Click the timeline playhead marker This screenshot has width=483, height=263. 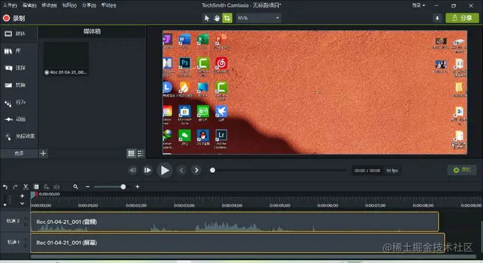pyautogui.click(x=34, y=195)
